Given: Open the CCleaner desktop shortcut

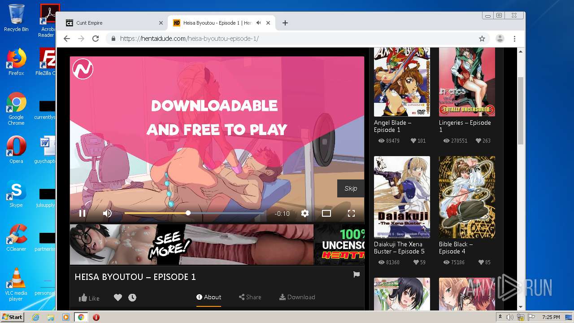Looking at the screenshot, I should point(16,238).
